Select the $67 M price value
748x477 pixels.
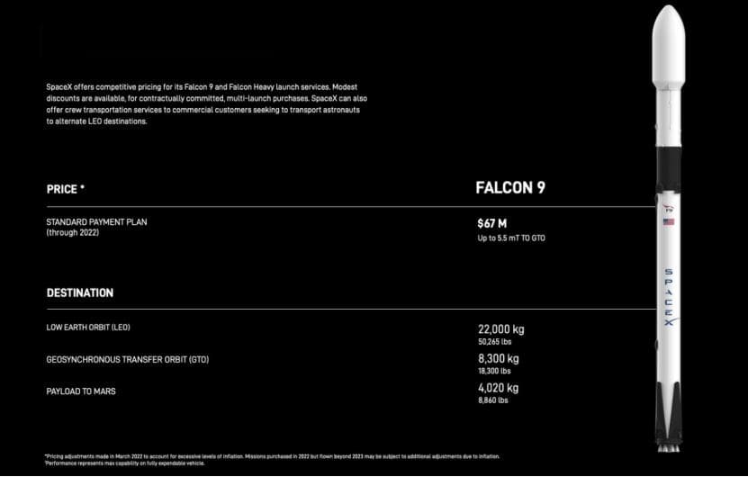491,224
